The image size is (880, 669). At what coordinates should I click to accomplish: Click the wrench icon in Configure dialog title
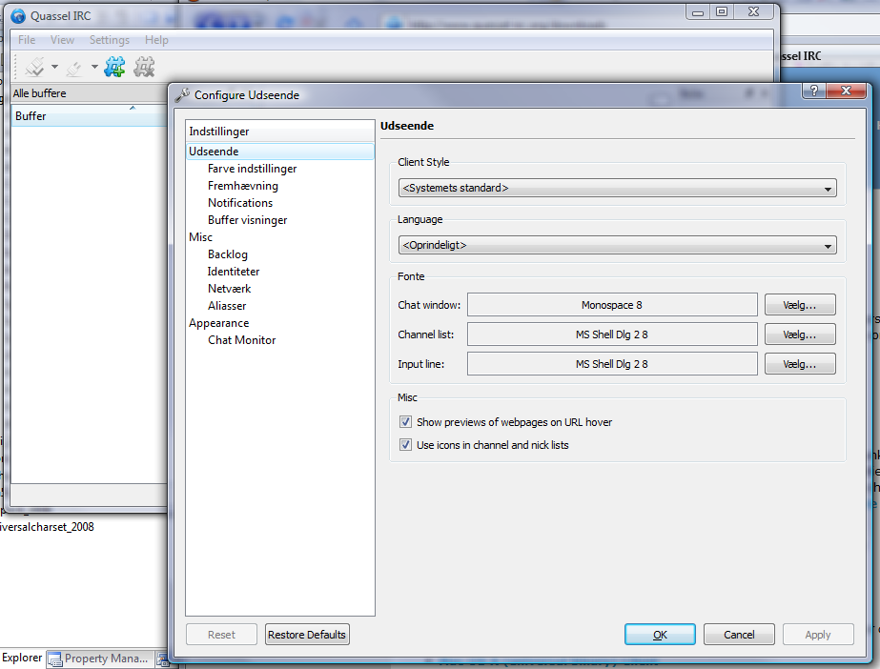182,94
